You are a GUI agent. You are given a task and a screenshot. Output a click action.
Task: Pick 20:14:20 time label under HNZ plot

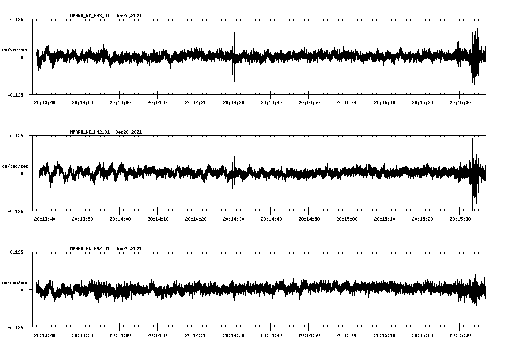196,335
